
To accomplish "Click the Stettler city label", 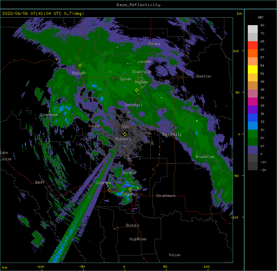I will 204,76.
